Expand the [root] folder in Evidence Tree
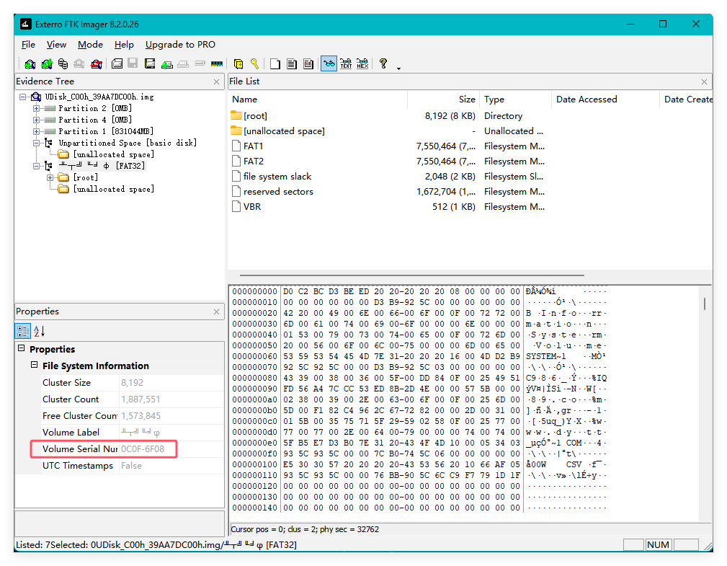 tap(50, 177)
